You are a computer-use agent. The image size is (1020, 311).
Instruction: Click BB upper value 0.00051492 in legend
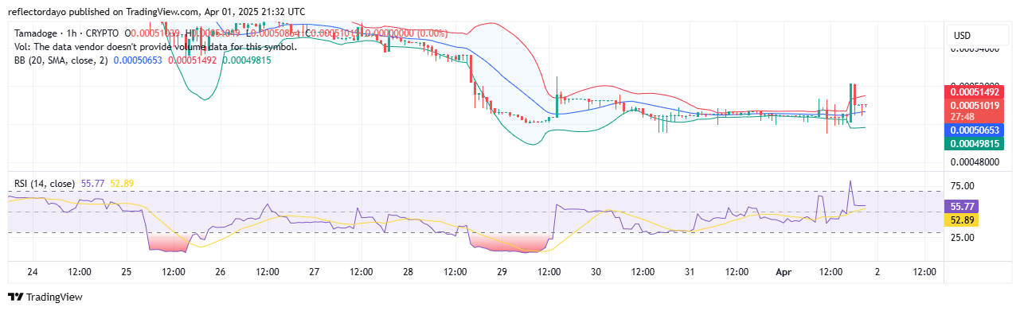tap(192, 60)
